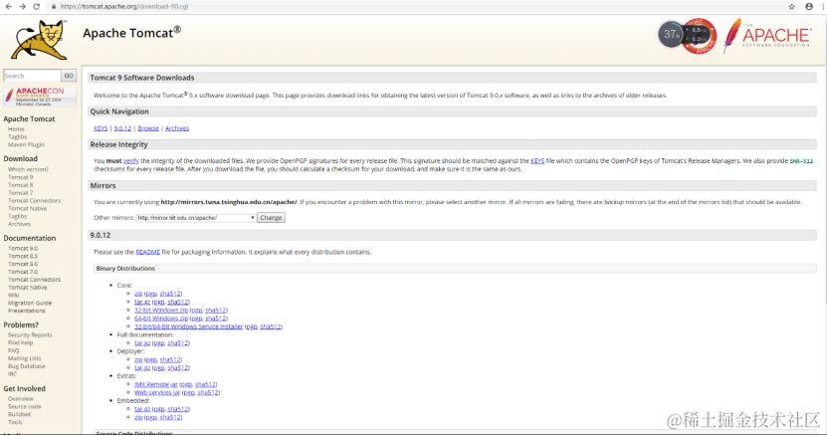This screenshot has width=827, height=436.
Task: Open Find help sidebar link
Action: (x=20, y=342)
